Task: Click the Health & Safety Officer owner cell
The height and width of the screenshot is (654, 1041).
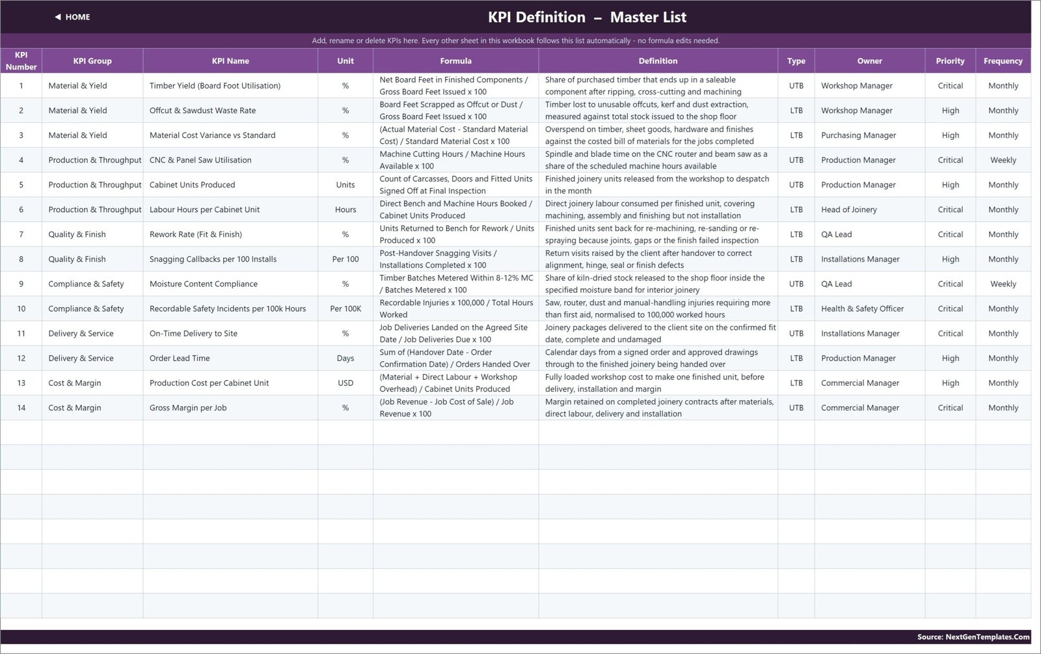Action: tap(869, 308)
